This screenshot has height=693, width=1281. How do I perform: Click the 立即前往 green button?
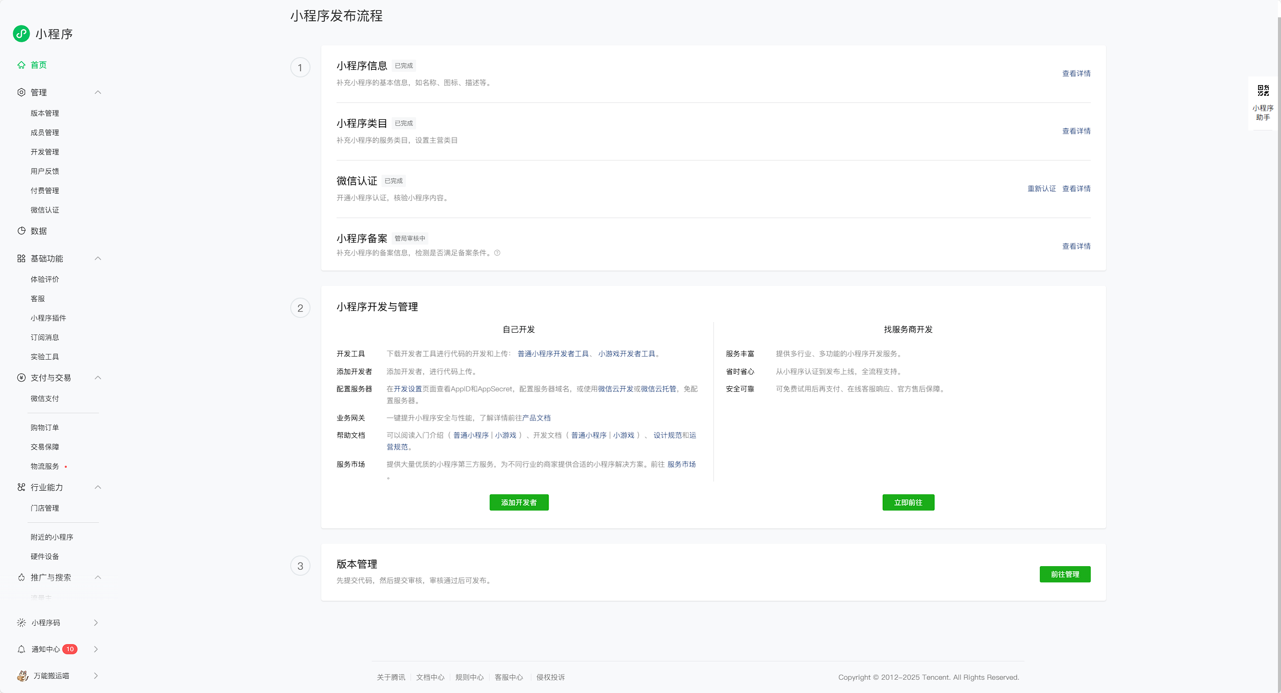click(x=908, y=502)
